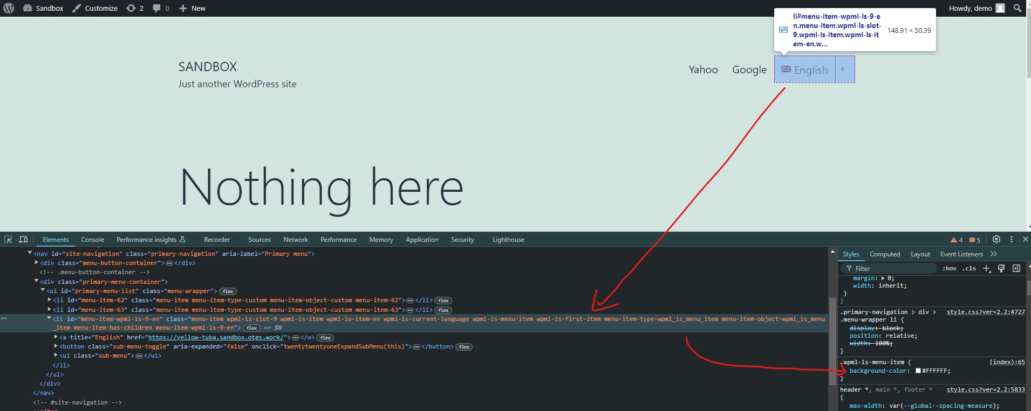This screenshot has height=411, width=1031.
Task: Toggle the computed styles sidebar icon
Action: click(1016, 268)
